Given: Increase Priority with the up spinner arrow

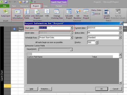Looking at the screenshot, I should [x=96, y=41].
